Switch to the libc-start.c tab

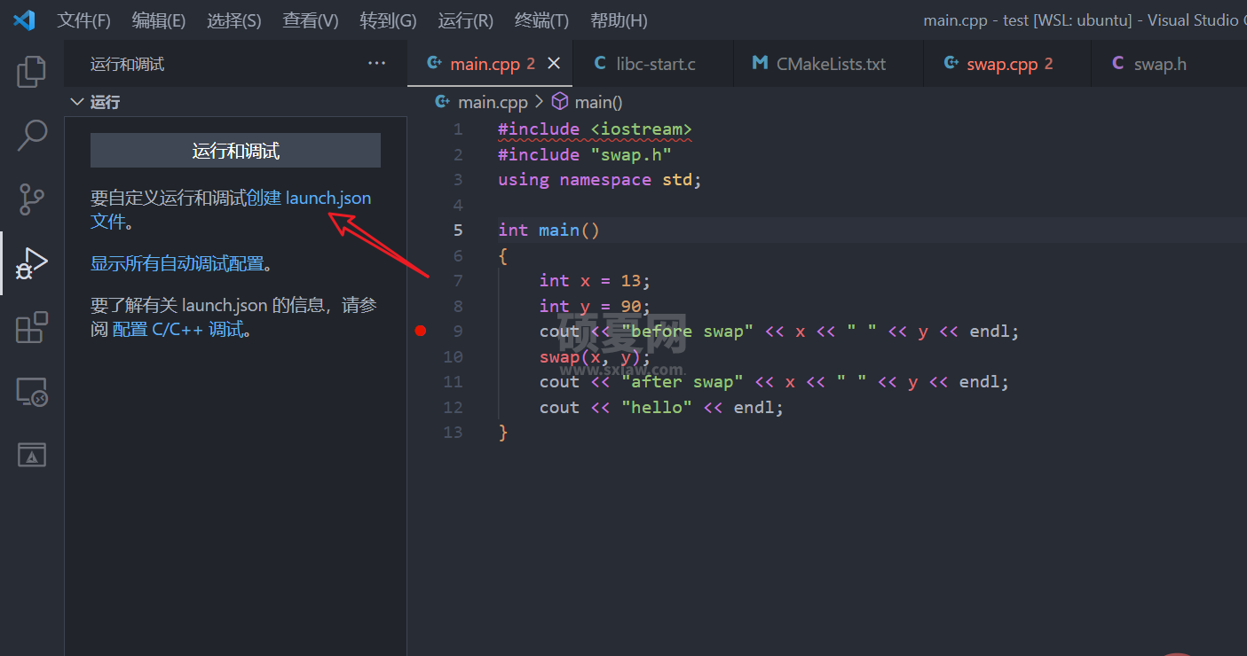653,63
